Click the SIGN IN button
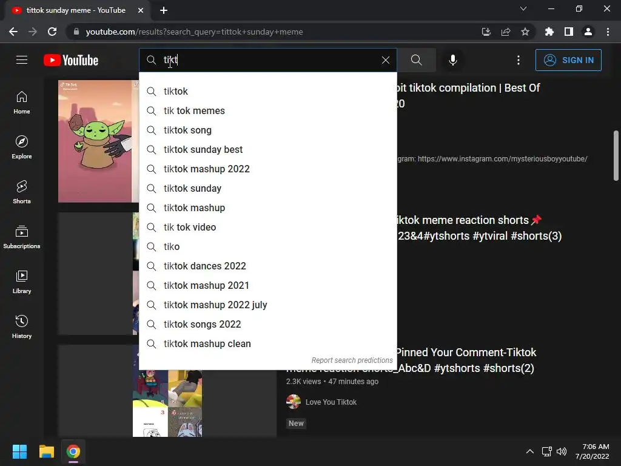The image size is (621, 466). point(568,60)
